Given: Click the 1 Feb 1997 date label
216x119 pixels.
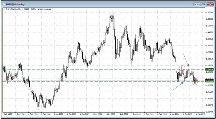Looking at the screenshot, I should [7, 114].
